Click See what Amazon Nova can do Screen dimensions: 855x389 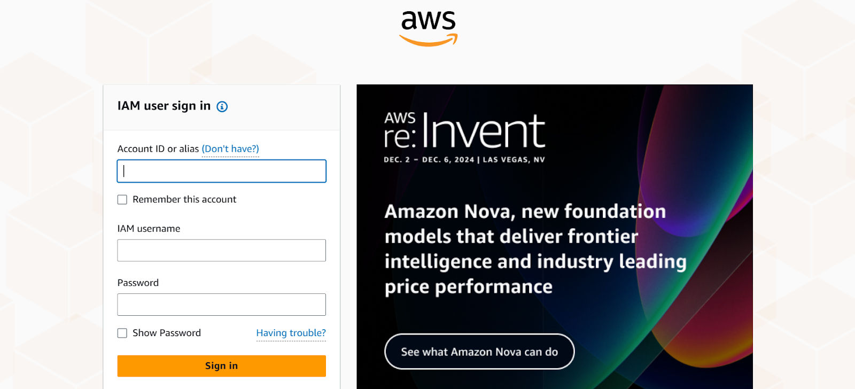pyautogui.click(x=479, y=352)
